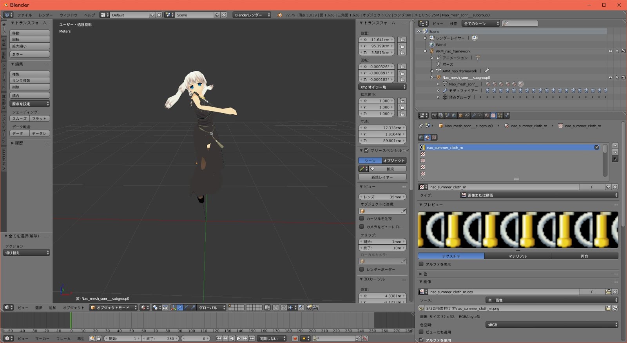The height and width of the screenshot is (343, 627).
Task: Open the Physics properties tab
Action: [507, 116]
